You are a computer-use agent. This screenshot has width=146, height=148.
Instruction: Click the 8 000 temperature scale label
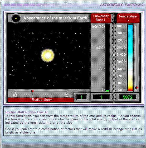click(x=122, y=83)
